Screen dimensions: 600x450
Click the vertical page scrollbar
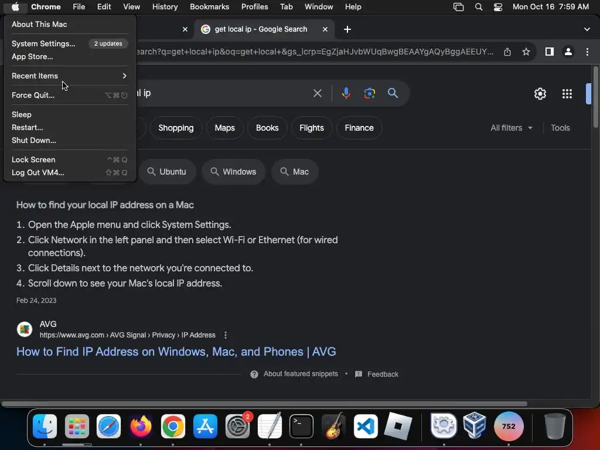tap(596, 98)
